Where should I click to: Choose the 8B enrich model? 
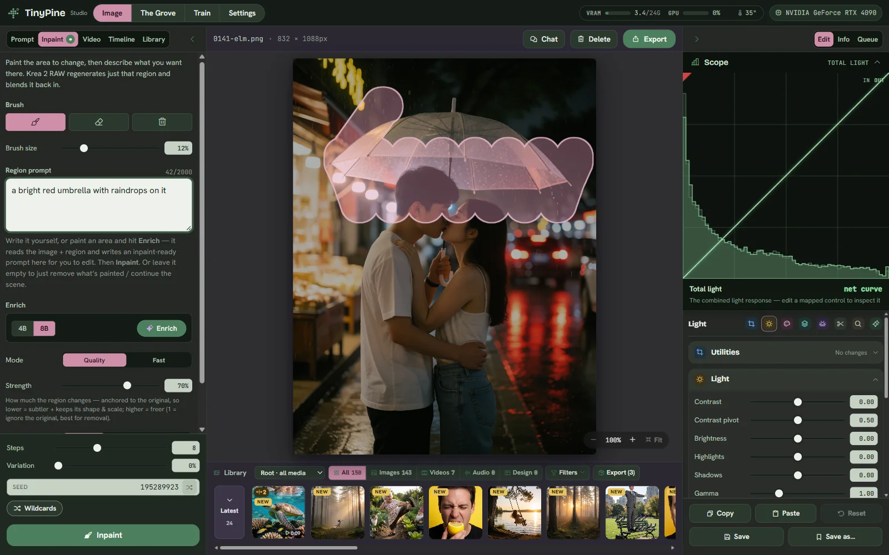click(44, 329)
